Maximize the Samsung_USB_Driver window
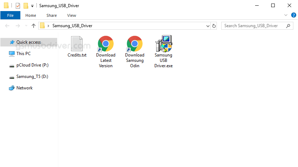 273,5
